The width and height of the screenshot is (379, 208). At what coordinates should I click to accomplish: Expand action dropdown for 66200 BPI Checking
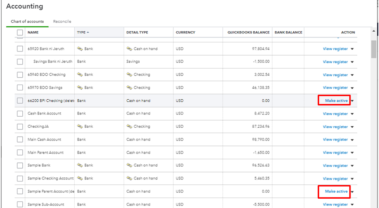[x=353, y=101]
